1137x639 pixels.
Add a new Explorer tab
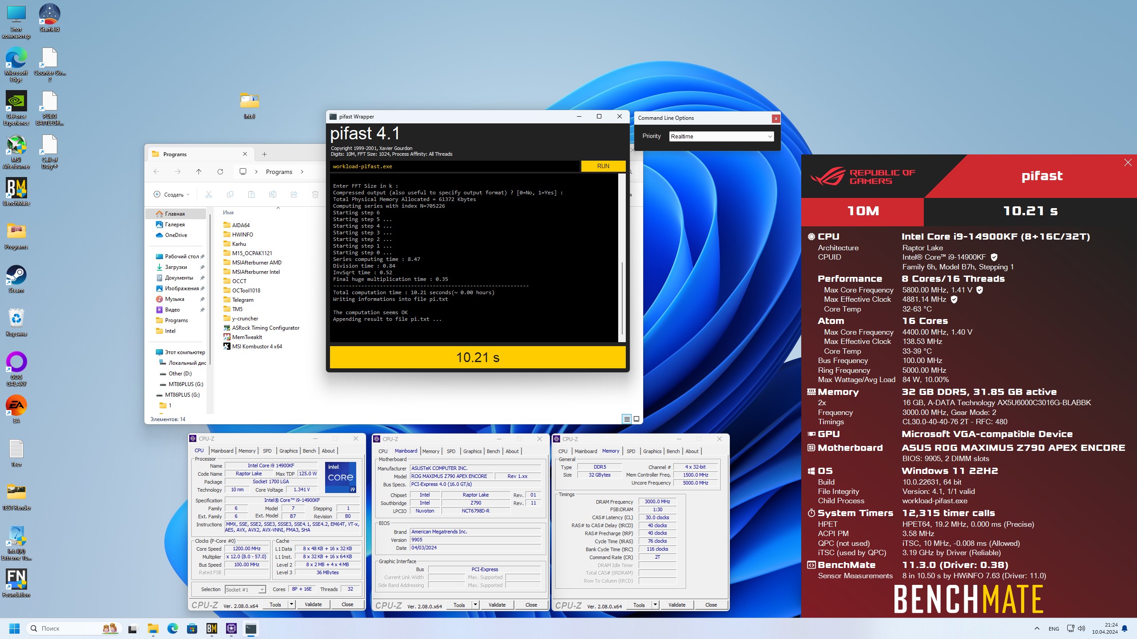[x=264, y=154]
